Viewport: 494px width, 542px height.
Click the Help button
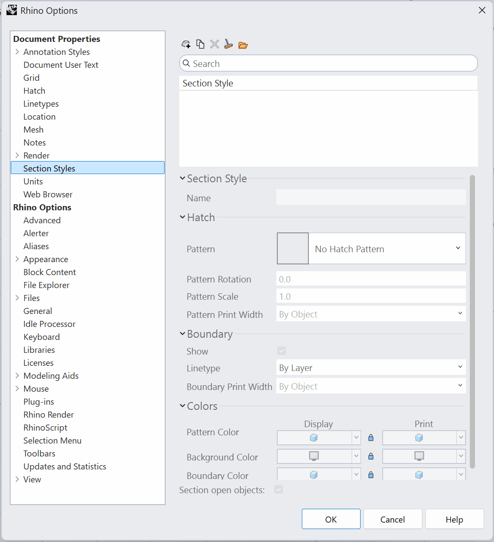454,519
